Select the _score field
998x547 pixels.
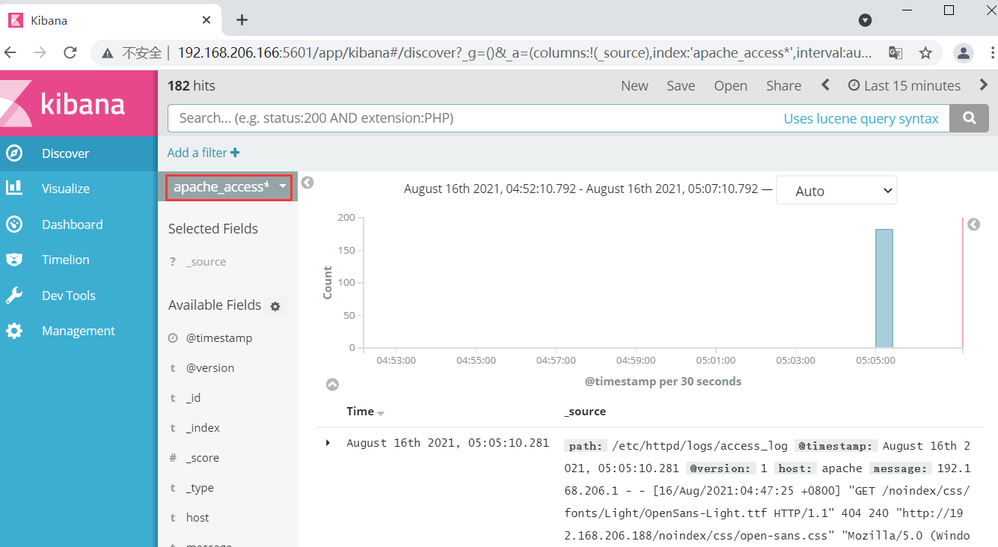tap(203, 458)
